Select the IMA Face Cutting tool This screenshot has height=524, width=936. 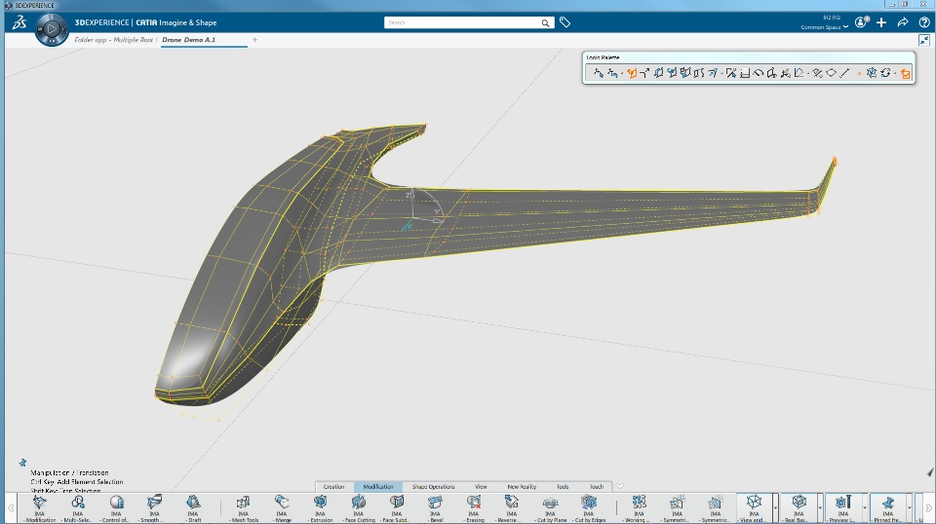359,508
